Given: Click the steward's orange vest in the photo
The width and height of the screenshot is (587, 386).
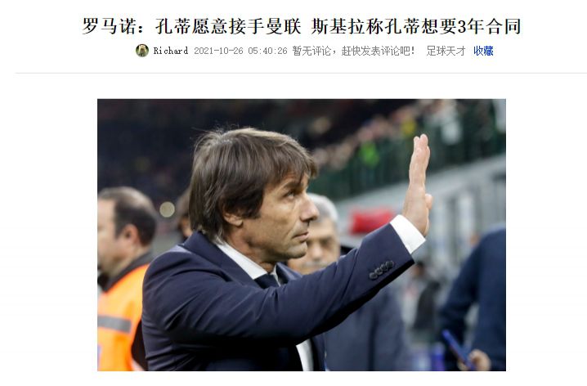Looking at the screenshot, I should tap(120, 318).
